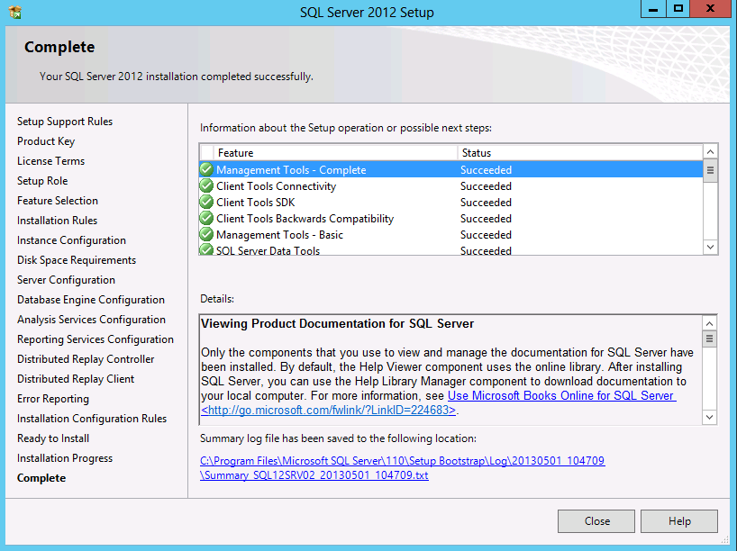
Task: Select the Client Tools SDK row
Action: click(x=451, y=202)
